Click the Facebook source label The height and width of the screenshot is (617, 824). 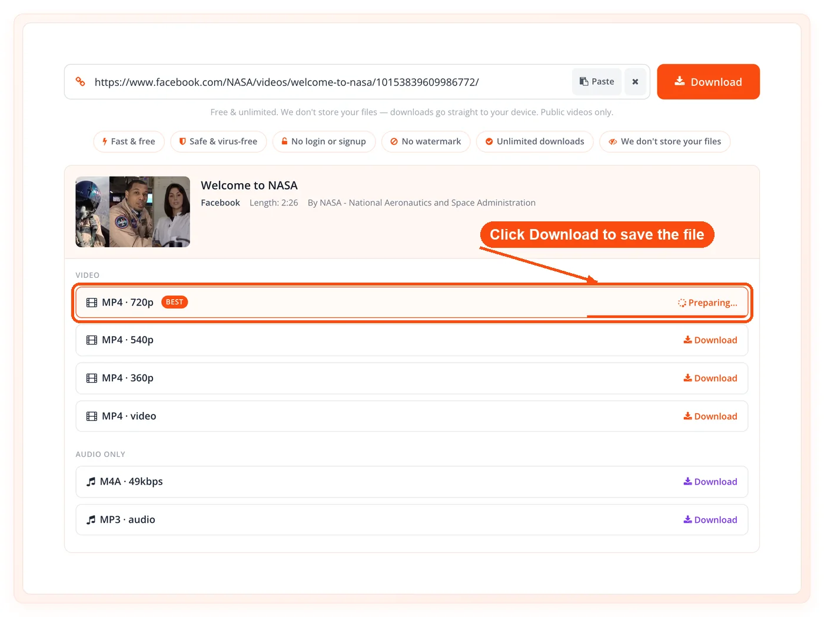pyautogui.click(x=220, y=203)
